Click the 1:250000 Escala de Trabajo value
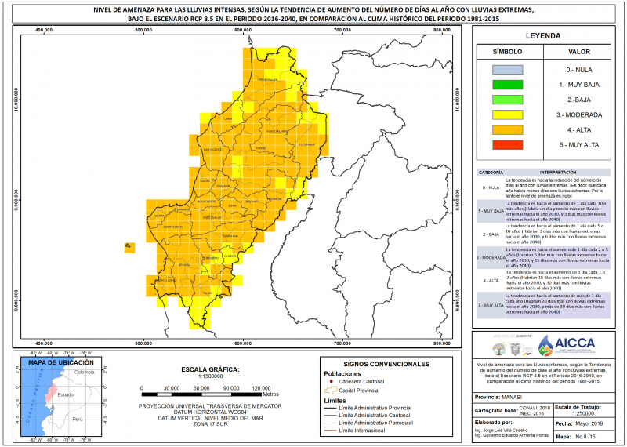Screen dimensions: 627x447 click(582, 414)
